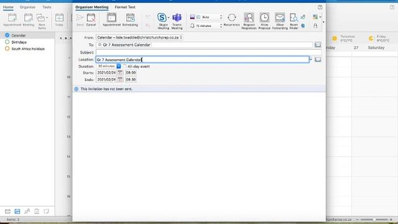This screenshot has height=224, width=398.
Task: Go to previous calendar period arrow
Action: (x=61, y=38)
